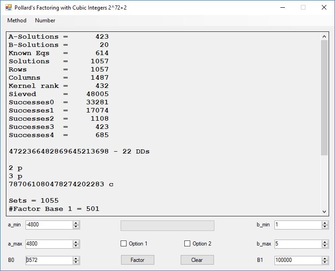Decrease B1 using its down arrow
335x271 pixels.
[325, 262]
